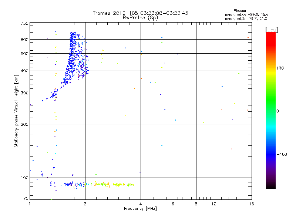The height and width of the screenshot is (222, 296).
Task: Click the x-axis tick label '1'
Action: coord(30,204)
